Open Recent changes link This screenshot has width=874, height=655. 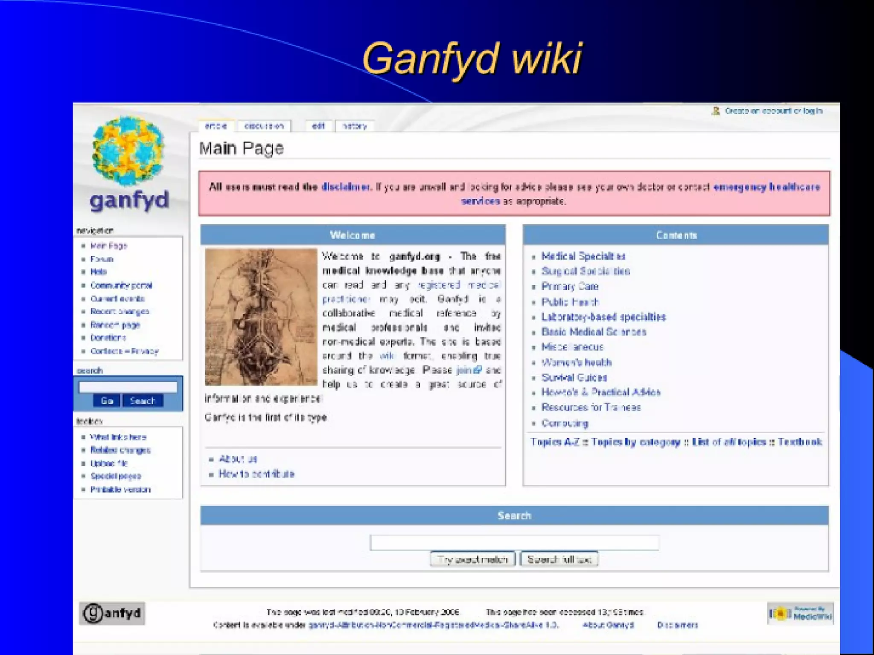click(x=120, y=312)
